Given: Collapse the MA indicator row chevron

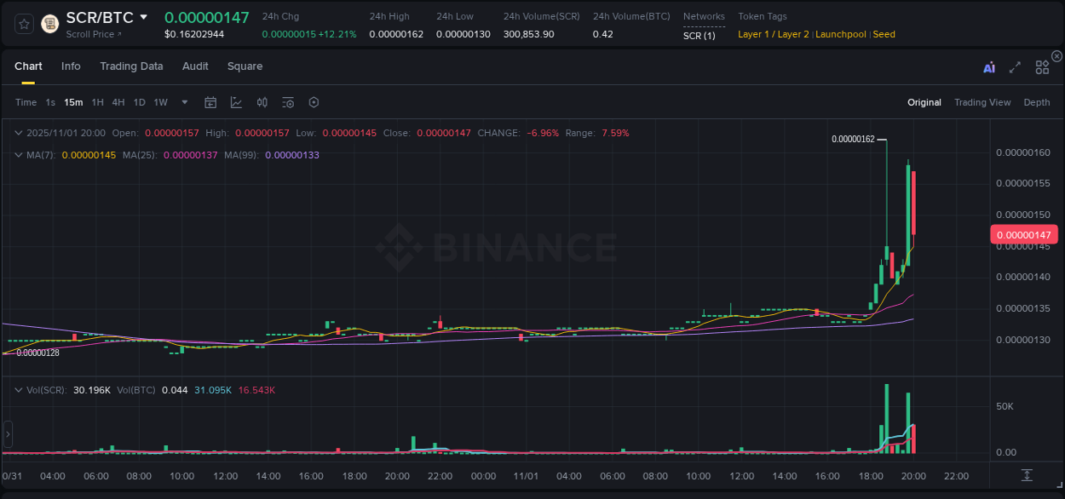Looking at the screenshot, I should coord(18,155).
